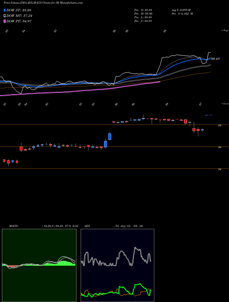Select the 'DOW PT: 34.97' legend label

pos(19,22)
